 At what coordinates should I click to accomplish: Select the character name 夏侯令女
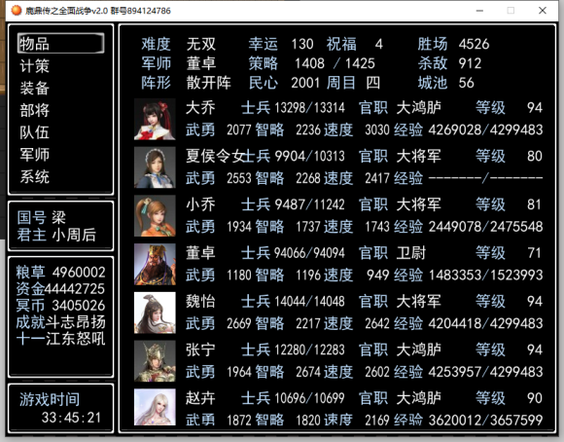click(215, 156)
